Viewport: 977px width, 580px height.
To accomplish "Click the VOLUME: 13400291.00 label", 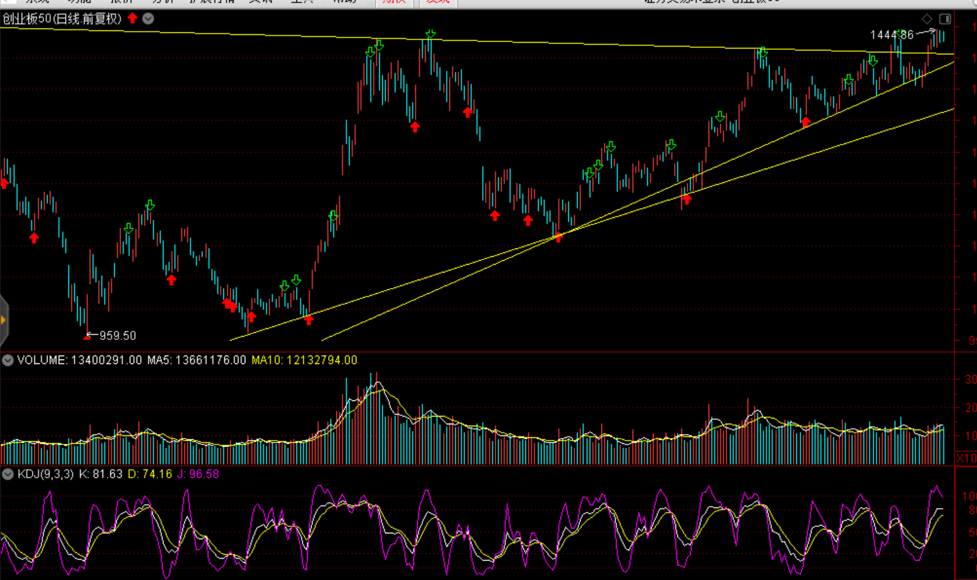I will point(79,360).
